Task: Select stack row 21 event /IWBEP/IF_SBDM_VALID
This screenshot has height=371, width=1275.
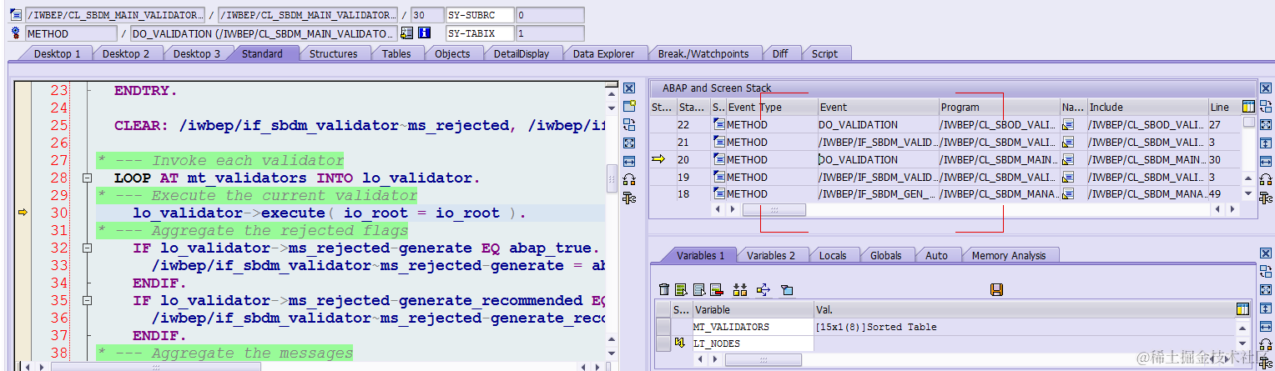Action: [x=878, y=142]
